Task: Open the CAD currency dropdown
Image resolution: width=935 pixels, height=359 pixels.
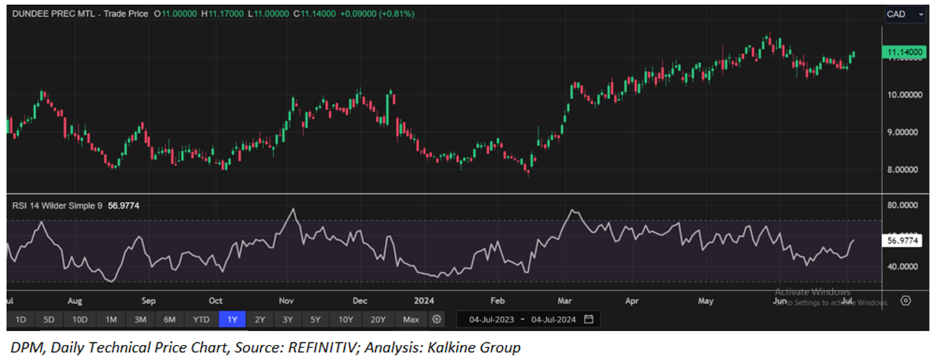Action: click(x=905, y=14)
